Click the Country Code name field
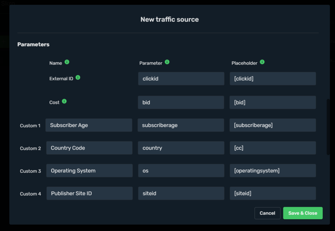 coord(89,148)
